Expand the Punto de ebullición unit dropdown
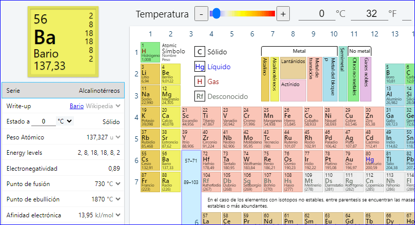The width and height of the screenshot is (415, 225). tap(118, 199)
